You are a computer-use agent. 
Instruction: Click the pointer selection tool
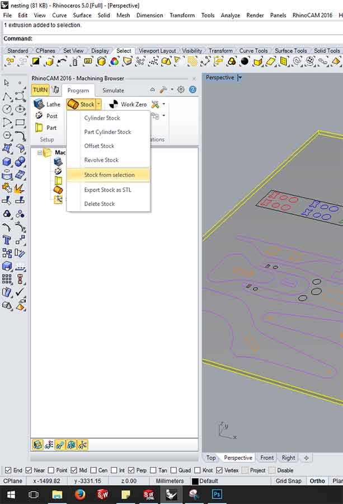pyautogui.click(x=7, y=83)
